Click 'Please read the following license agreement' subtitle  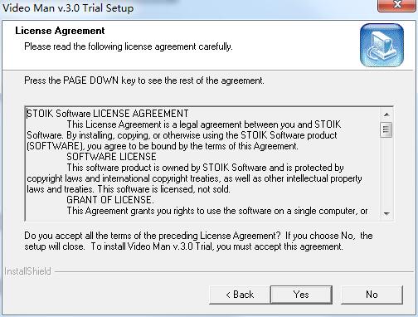coord(129,46)
